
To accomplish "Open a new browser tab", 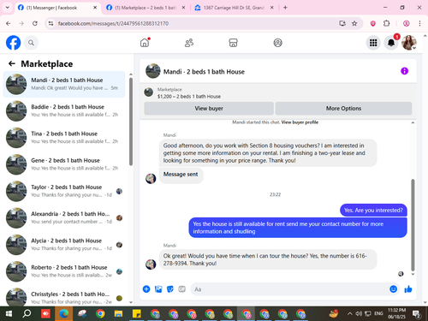I will coord(285,8).
